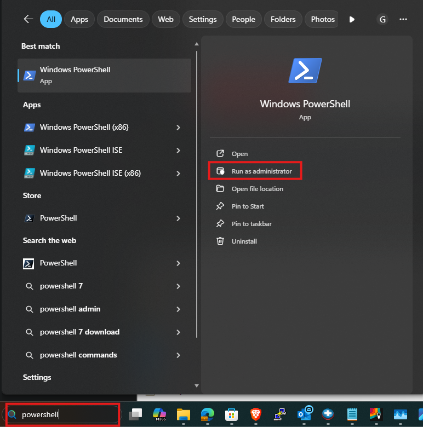The height and width of the screenshot is (427, 423).
Task: Open Microsoft 365 Copilot from taskbar
Action: point(159,414)
